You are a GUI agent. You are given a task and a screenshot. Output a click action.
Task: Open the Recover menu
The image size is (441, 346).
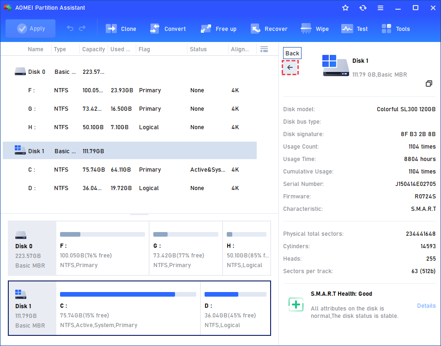[269, 29]
